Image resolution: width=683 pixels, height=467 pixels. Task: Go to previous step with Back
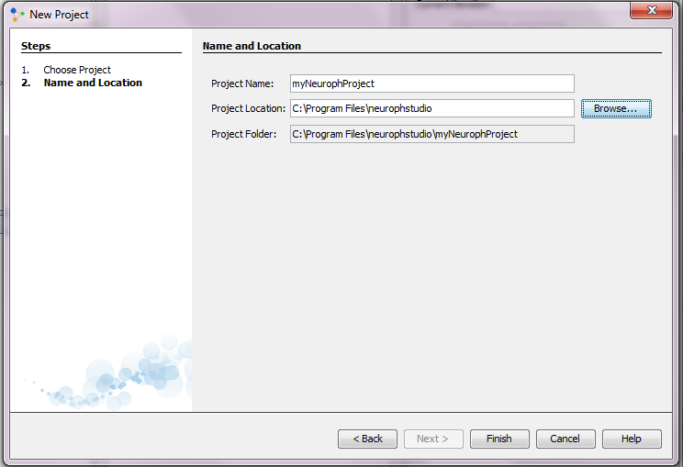pyautogui.click(x=367, y=439)
